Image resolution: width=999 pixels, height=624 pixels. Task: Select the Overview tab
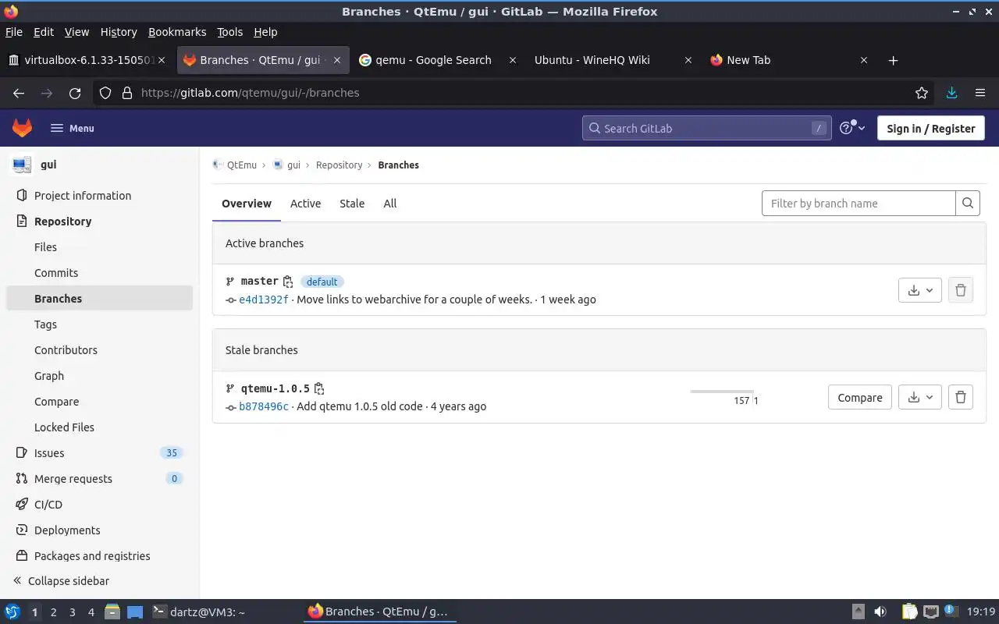click(247, 204)
